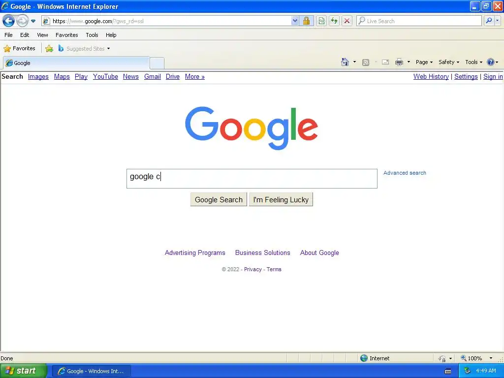
Task: Open the YouTube link
Action: [105, 76]
